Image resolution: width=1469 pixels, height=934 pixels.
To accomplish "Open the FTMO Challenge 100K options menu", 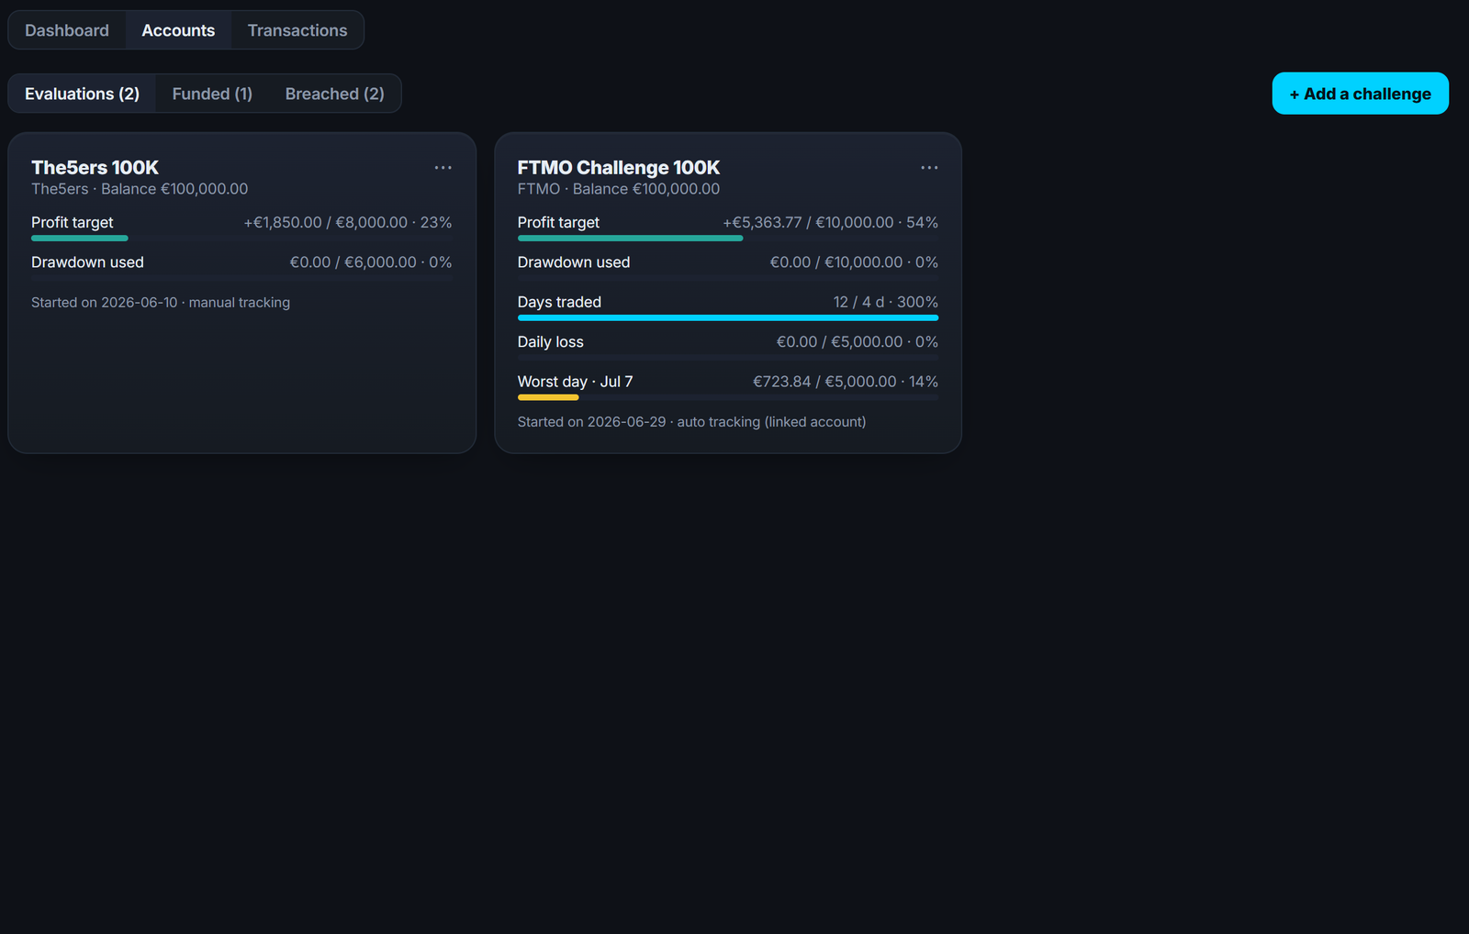I will pos(929,168).
